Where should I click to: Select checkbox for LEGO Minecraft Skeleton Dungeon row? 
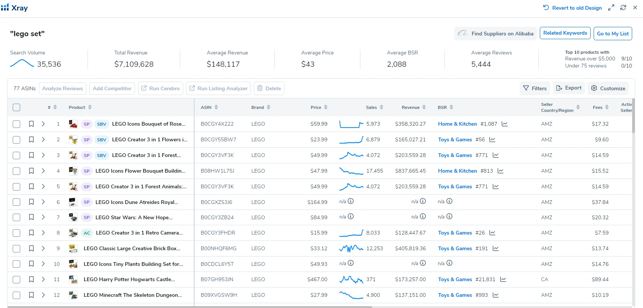click(16, 295)
